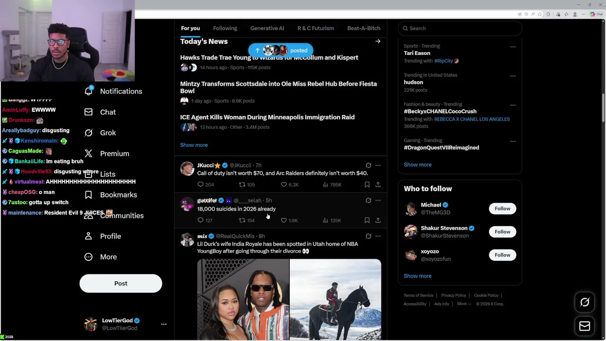Switch to Following tab
The image size is (606, 341).
coord(225,28)
